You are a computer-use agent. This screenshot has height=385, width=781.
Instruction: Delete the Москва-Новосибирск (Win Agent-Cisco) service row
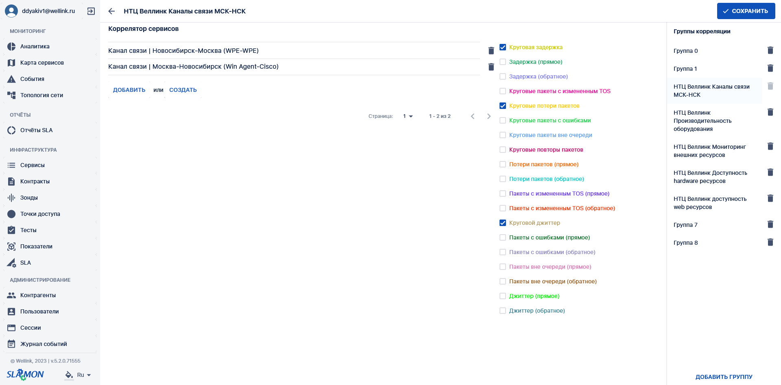click(491, 67)
